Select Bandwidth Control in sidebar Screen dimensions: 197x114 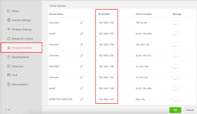pyautogui.click(x=22, y=39)
